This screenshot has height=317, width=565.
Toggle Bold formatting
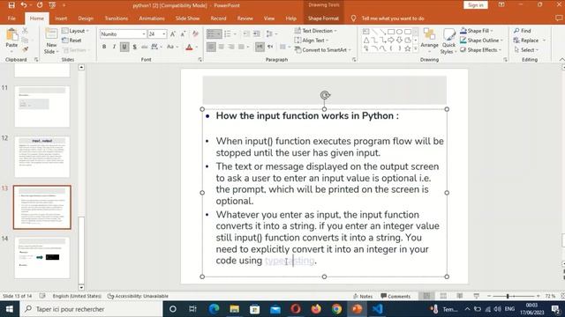[104, 47]
